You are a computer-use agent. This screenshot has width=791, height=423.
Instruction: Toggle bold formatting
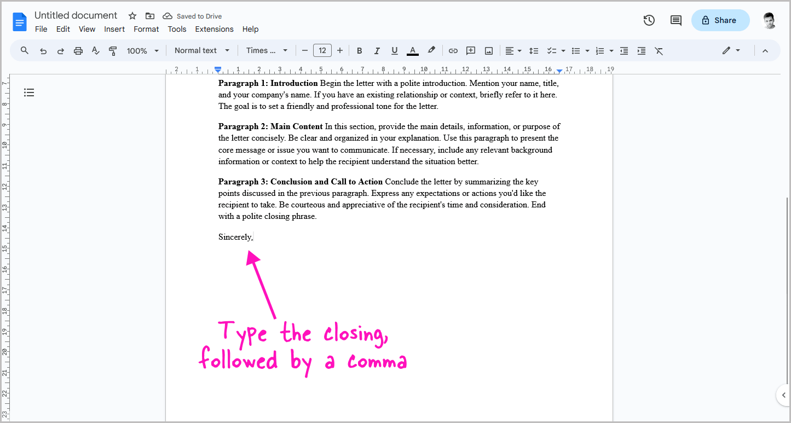(x=359, y=50)
